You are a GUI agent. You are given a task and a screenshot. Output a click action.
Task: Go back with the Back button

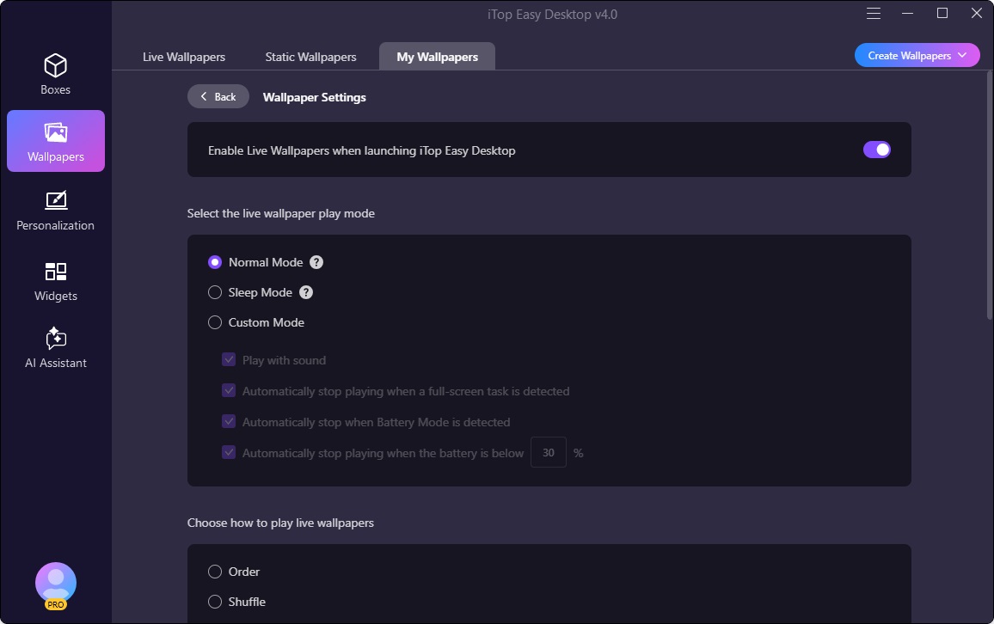pyautogui.click(x=218, y=96)
